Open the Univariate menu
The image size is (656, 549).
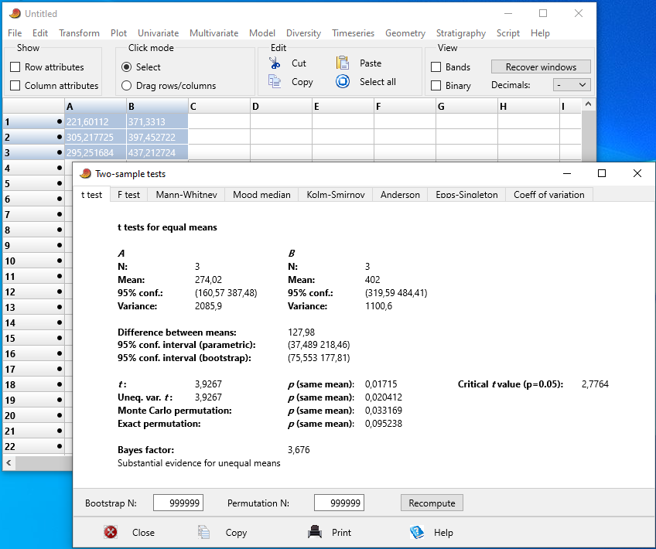(x=158, y=33)
